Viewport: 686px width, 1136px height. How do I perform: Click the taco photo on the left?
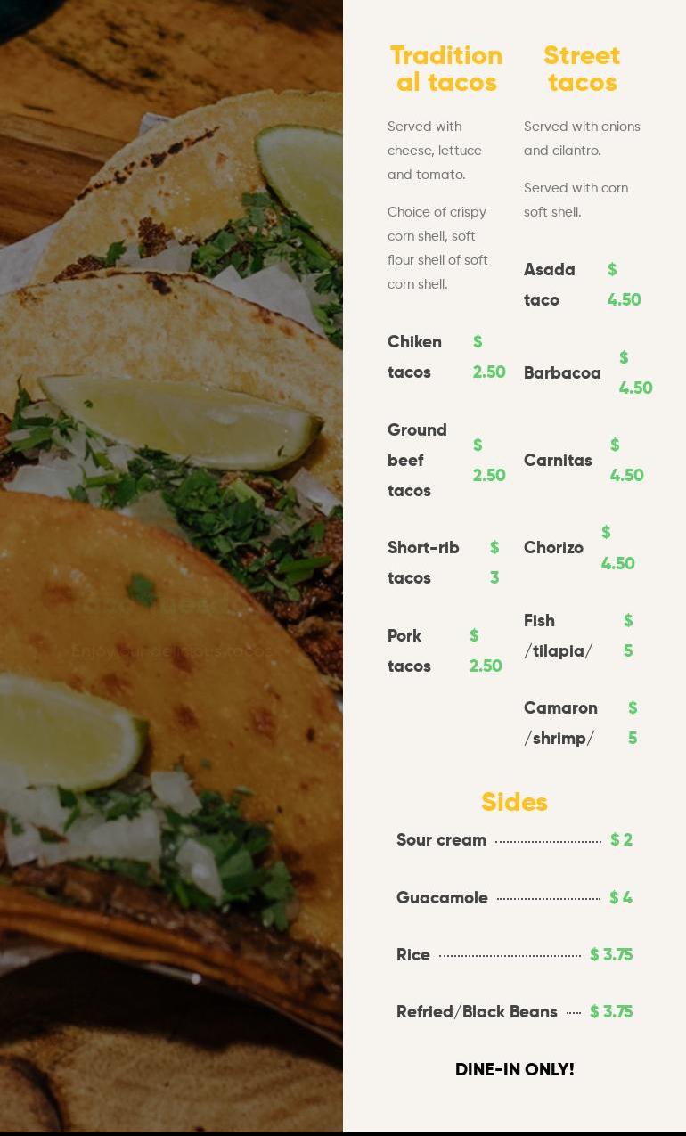[x=171, y=567]
